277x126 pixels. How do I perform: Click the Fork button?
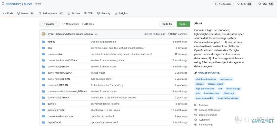click(x=245, y=4)
